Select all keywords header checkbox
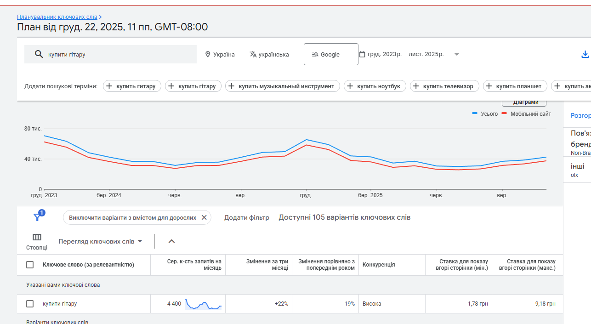The height and width of the screenshot is (324, 591). coord(30,265)
